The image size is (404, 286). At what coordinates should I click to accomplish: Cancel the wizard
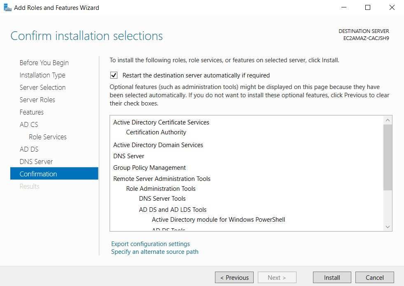(375, 277)
